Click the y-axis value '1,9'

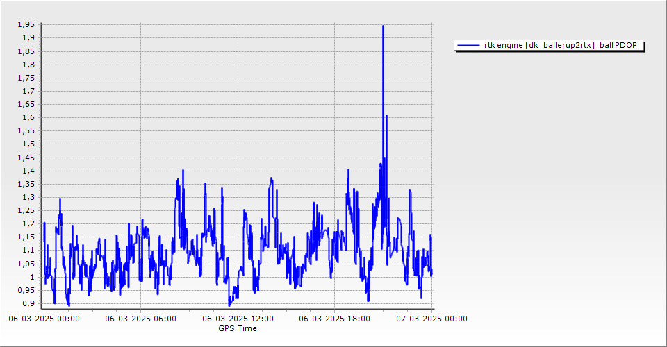click(x=28, y=37)
